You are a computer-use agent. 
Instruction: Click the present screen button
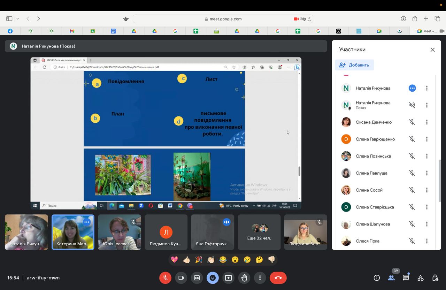[x=228, y=278]
